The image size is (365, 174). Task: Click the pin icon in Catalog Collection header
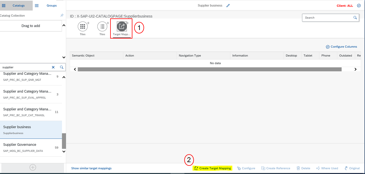pyautogui.click(x=62, y=16)
